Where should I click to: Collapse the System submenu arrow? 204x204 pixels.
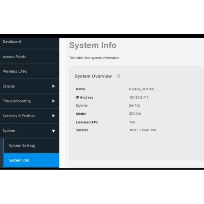(54, 131)
